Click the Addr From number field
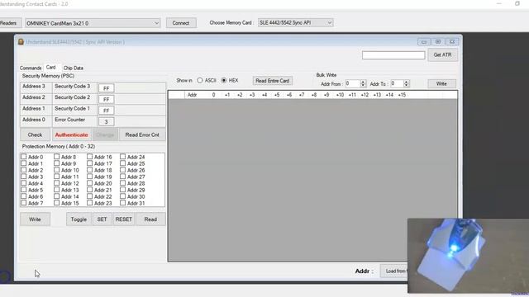Viewport: 529px width, 297px height. coord(353,84)
